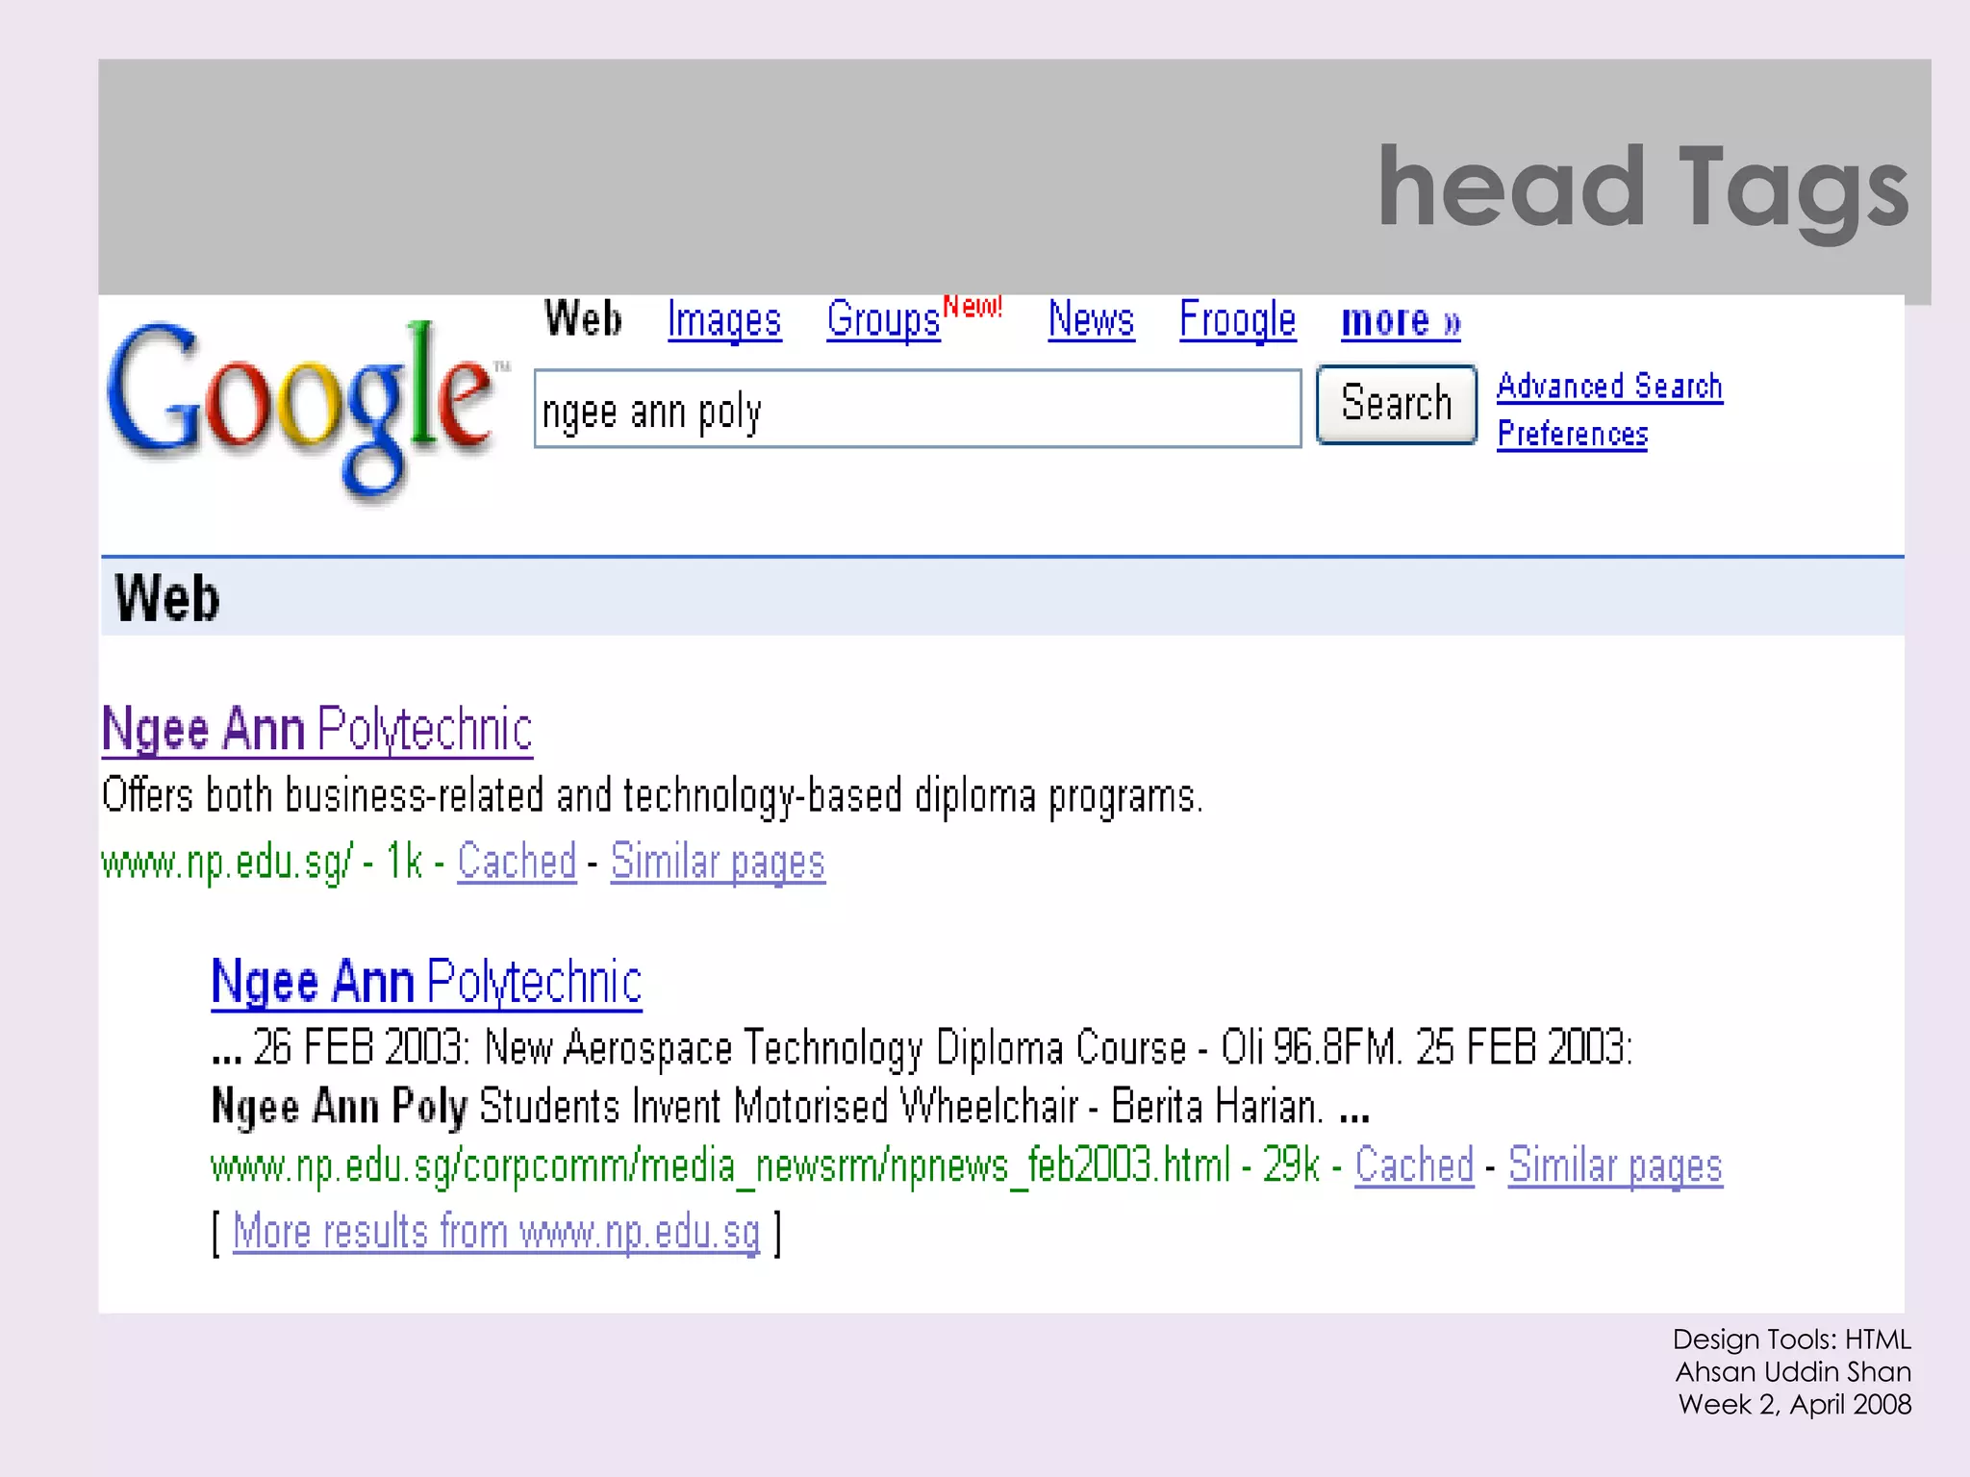
Task: Switch to the News tab
Action: (1091, 319)
